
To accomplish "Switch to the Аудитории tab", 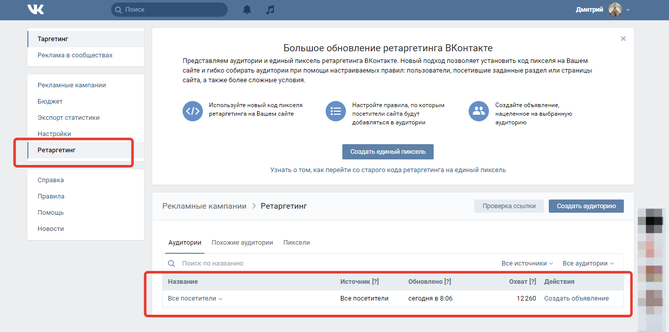I will click(185, 243).
